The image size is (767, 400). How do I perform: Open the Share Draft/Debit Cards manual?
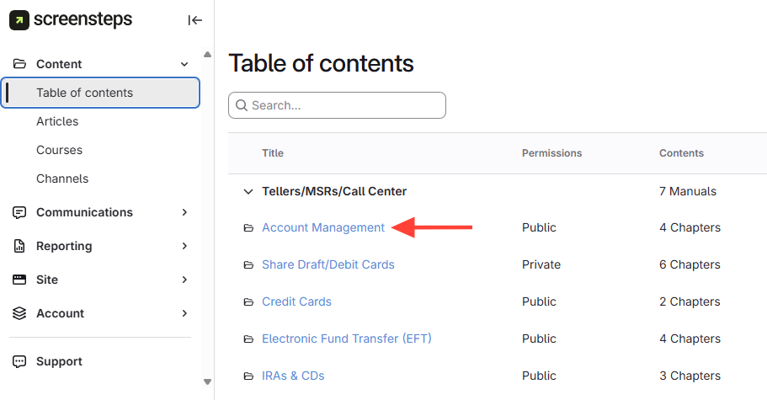click(328, 264)
